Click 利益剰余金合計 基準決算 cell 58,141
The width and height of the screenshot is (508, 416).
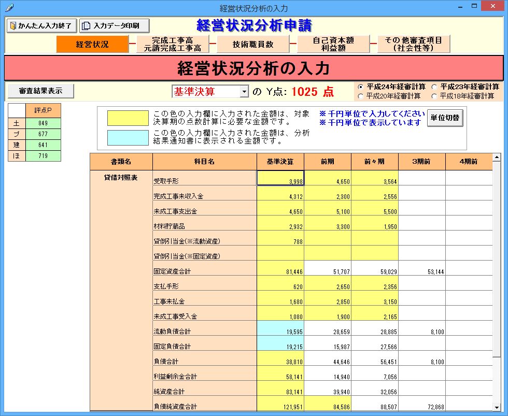click(280, 374)
